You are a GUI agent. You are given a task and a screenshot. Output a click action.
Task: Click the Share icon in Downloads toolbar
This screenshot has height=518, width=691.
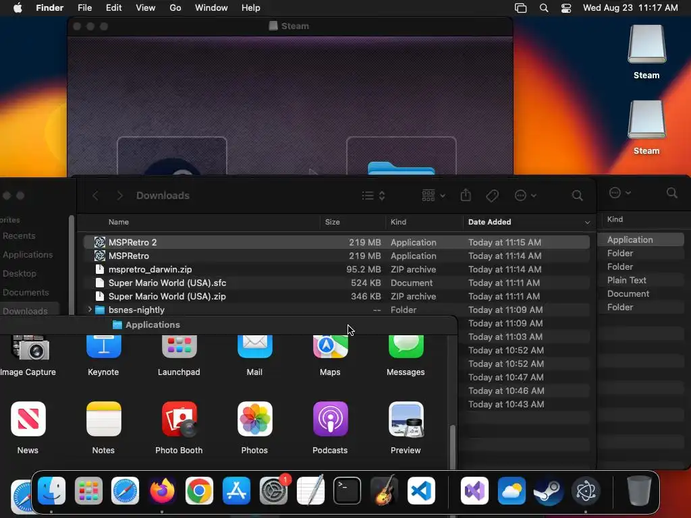coord(466,195)
